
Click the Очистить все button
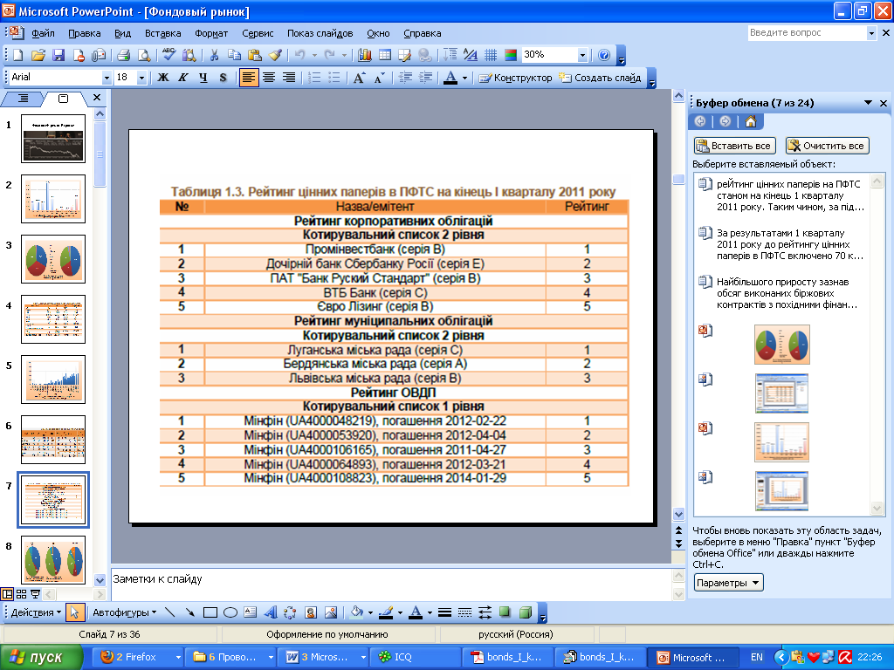coord(827,146)
